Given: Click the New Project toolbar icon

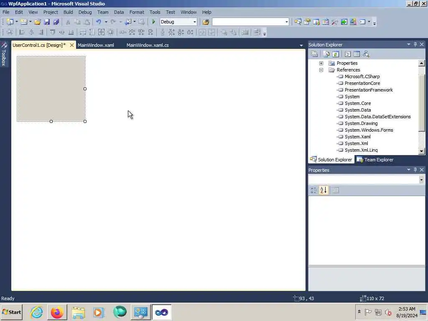Looking at the screenshot, I should pos(10,22).
